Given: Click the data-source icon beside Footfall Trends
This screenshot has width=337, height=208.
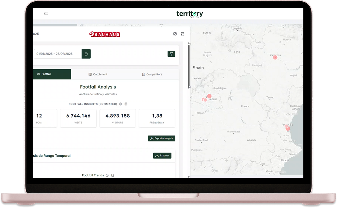Looking at the screenshot, I should click(113, 175).
